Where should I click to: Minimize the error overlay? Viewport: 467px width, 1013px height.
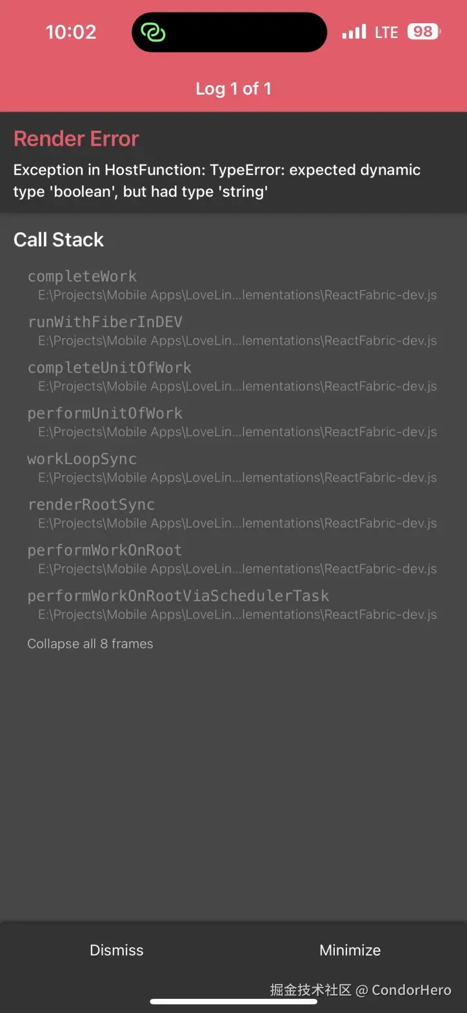(x=350, y=950)
